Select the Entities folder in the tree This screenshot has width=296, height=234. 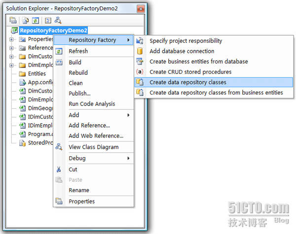click(37, 73)
